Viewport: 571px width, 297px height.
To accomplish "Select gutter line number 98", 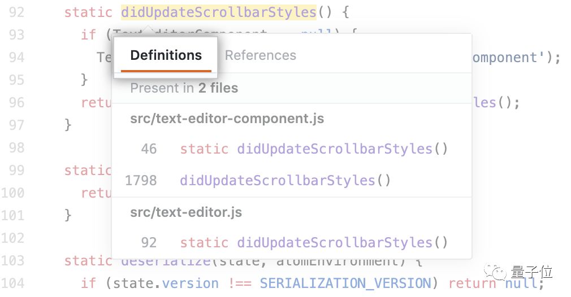I will (x=17, y=148).
